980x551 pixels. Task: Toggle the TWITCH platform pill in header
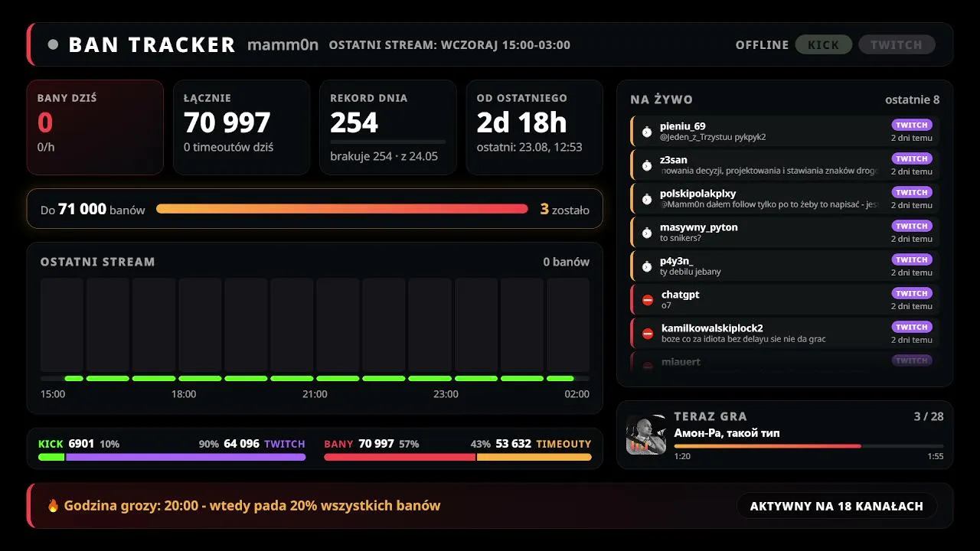click(x=897, y=44)
